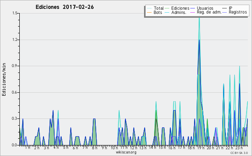Click the y-axis value 1.2
The image size is (252, 156).
[15, 40]
